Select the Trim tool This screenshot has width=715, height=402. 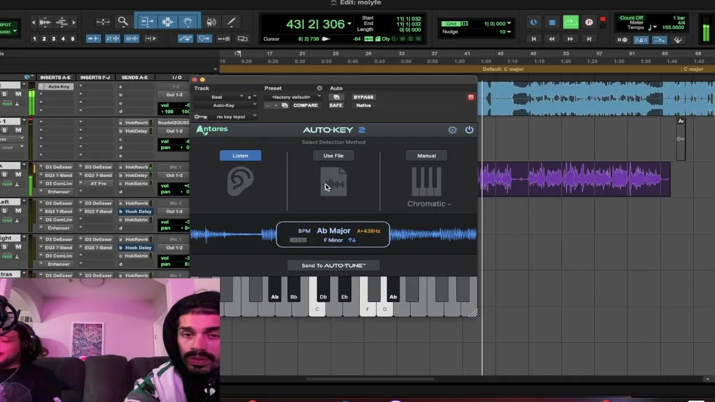pos(147,22)
